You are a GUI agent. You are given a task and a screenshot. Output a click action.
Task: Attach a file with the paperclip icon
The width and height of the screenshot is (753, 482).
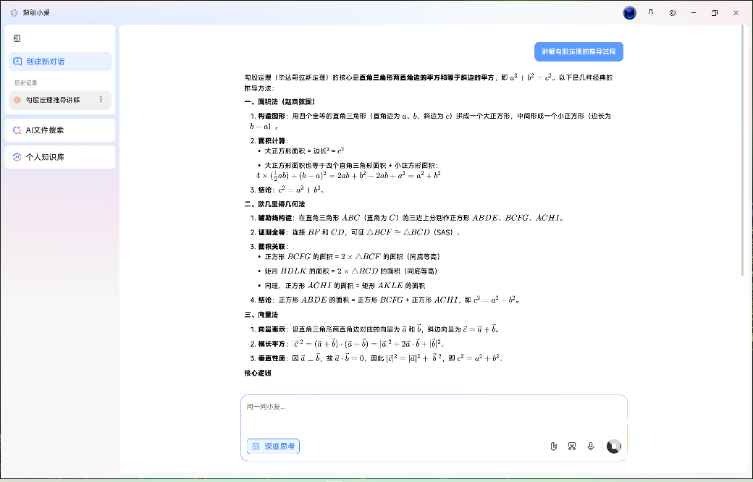point(553,447)
